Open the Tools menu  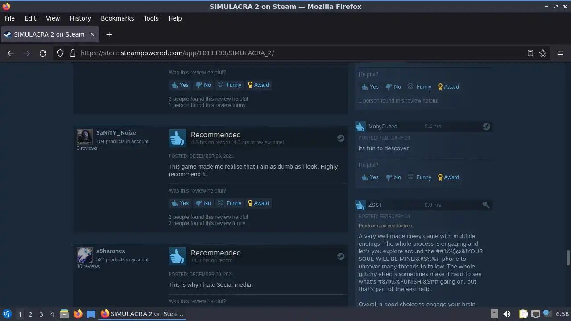pos(151,18)
